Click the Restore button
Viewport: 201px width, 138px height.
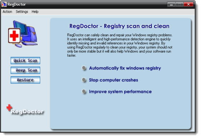(25, 80)
